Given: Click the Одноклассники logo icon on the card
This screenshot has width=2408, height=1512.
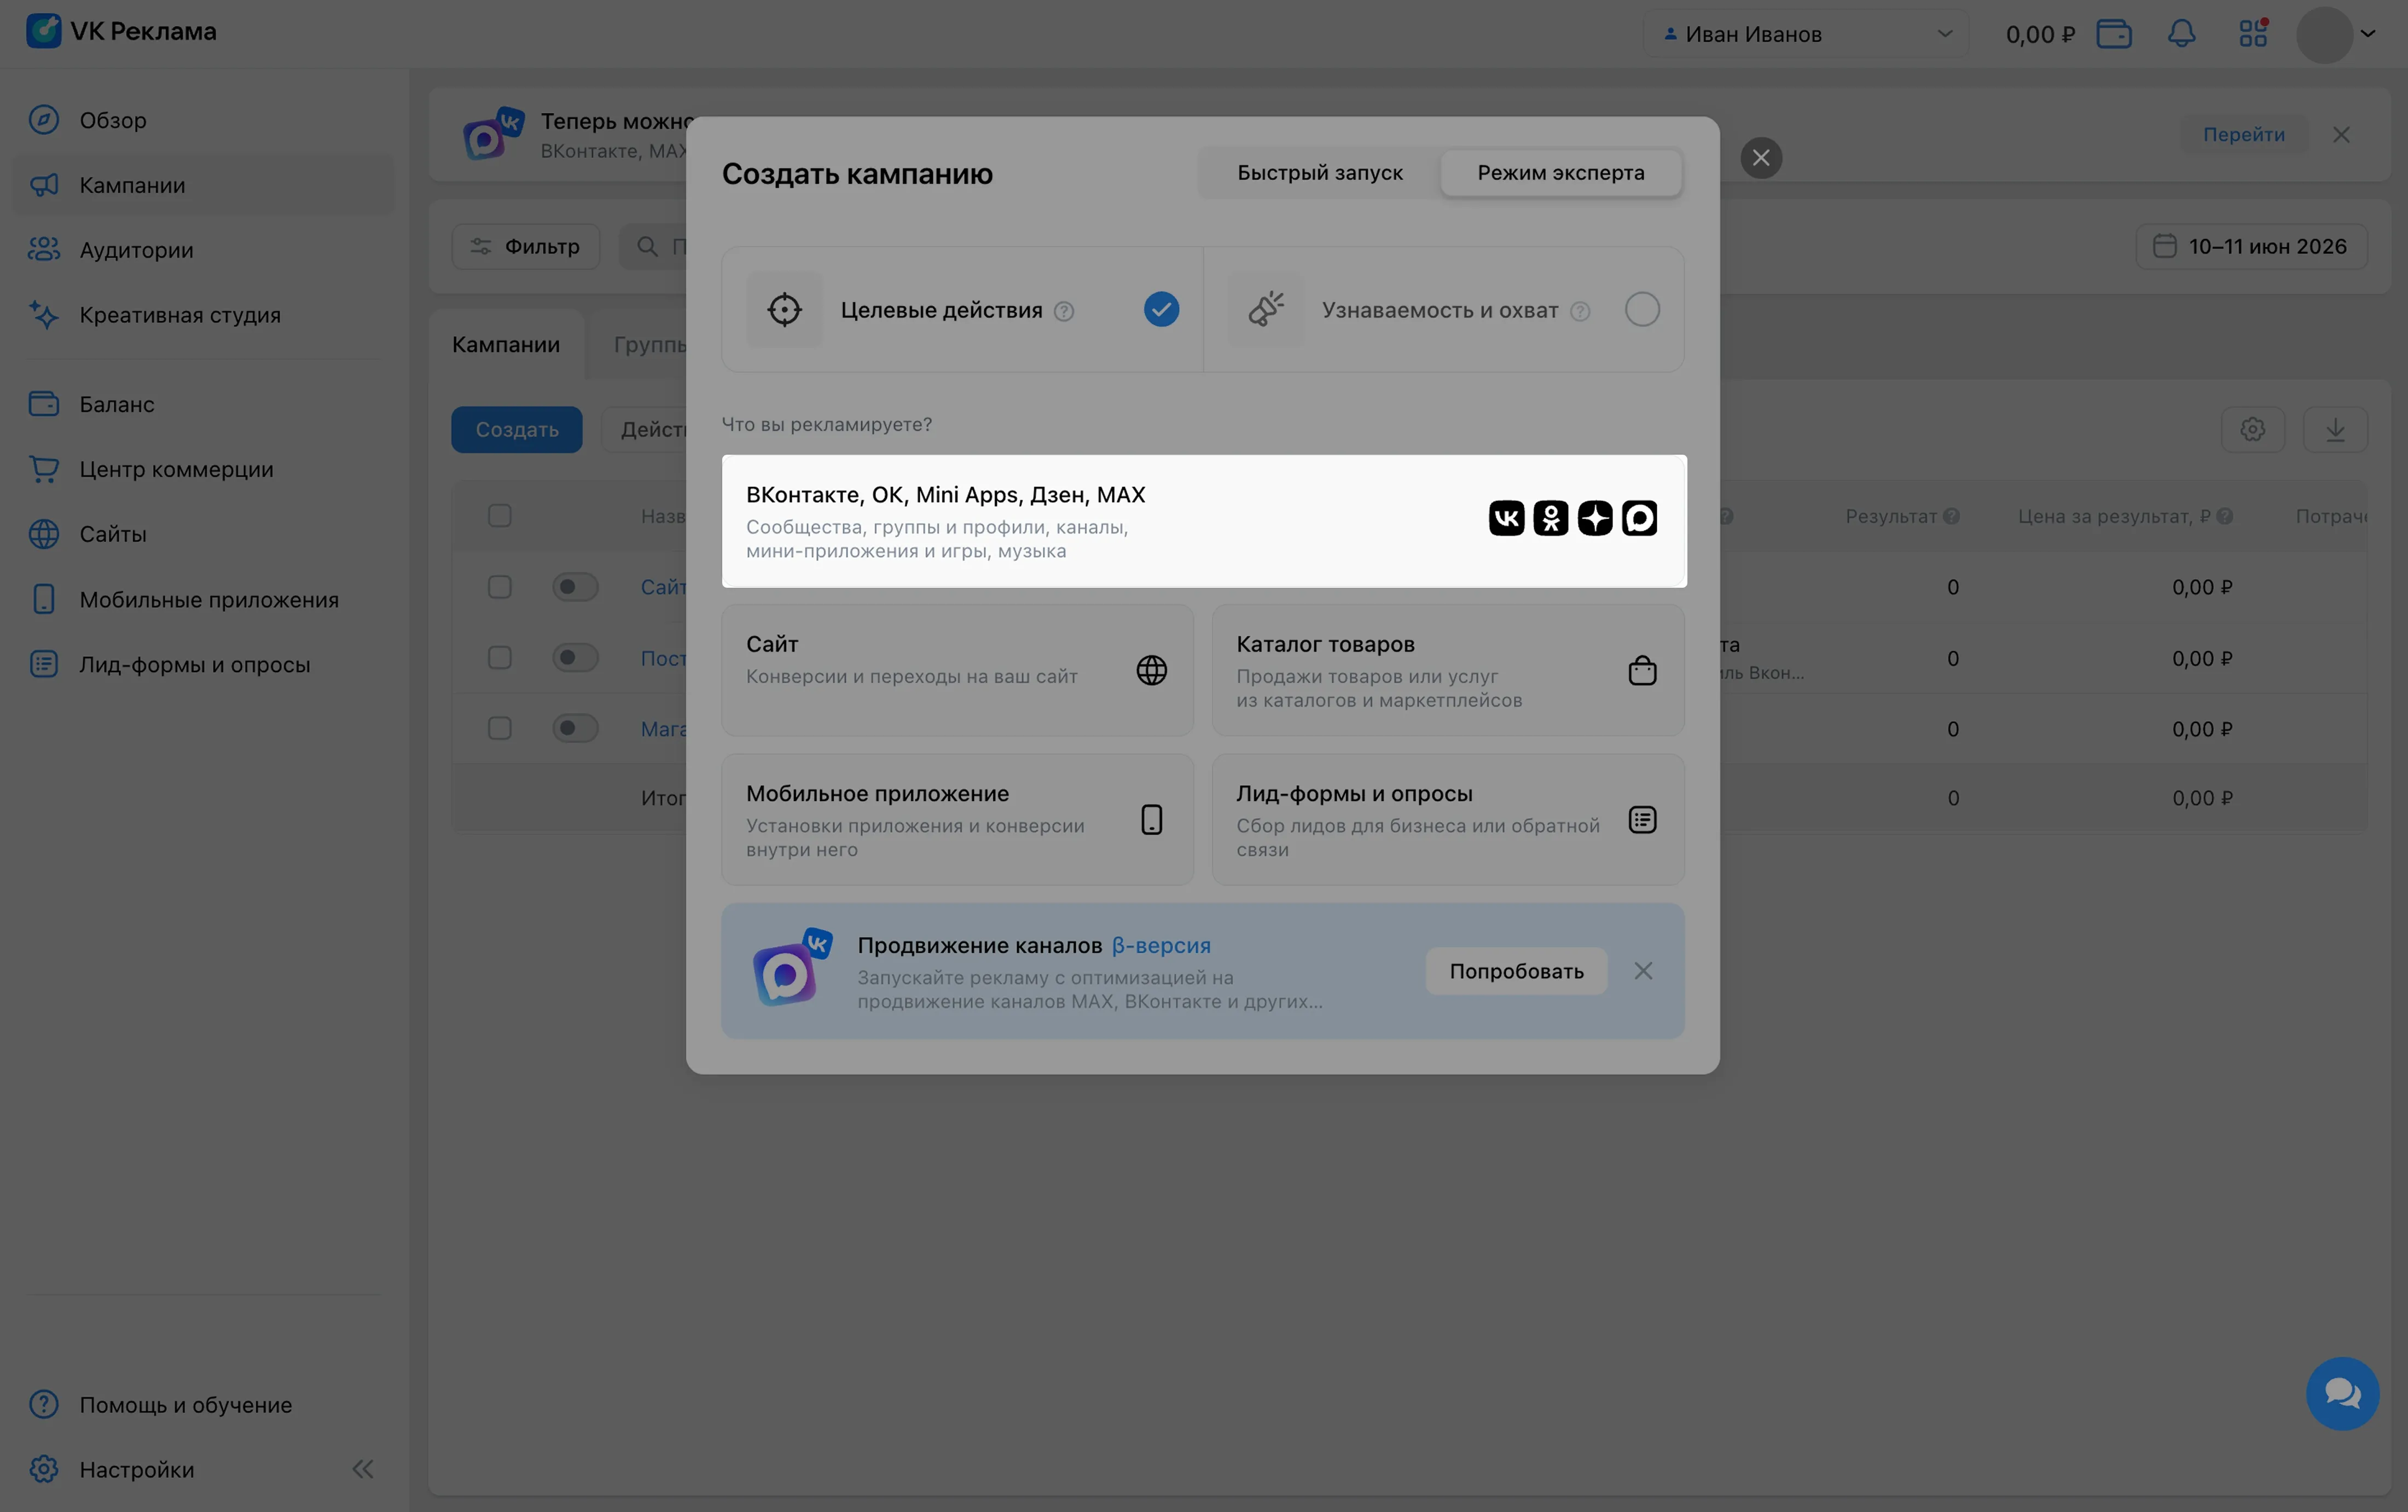Looking at the screenshot, I should tap(1551, 518).
